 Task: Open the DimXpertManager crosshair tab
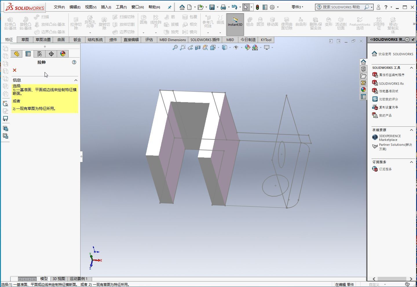51,54
